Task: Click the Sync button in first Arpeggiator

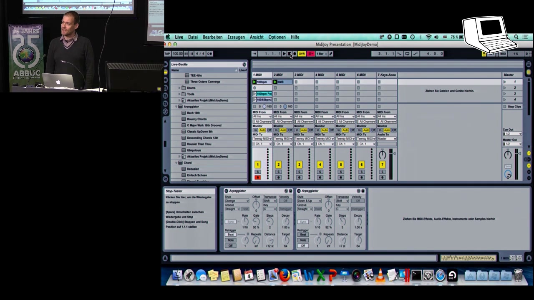Action: [x=231, y=222]
